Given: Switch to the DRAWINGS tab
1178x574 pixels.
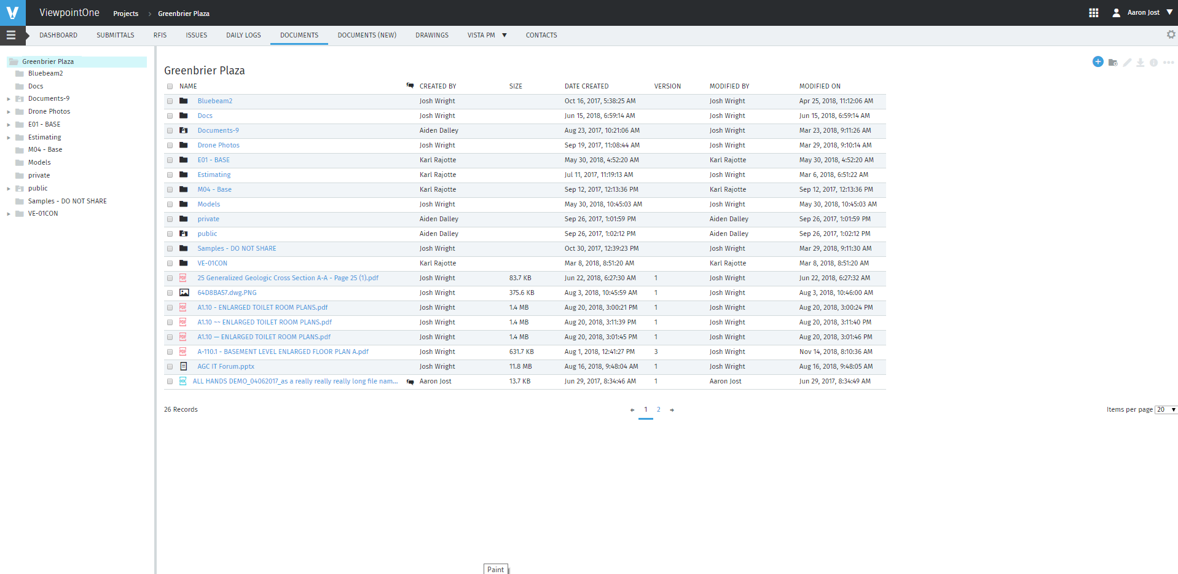Looking at the screenshot, I should [431, 35].
